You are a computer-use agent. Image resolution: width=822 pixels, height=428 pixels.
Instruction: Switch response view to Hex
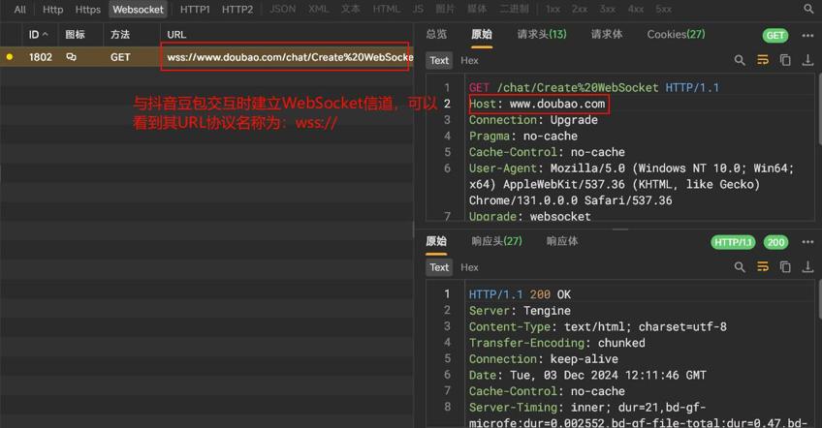(x=469, y=267)
